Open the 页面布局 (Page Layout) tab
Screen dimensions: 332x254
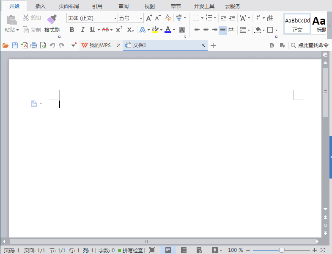(x=69, y=6)
